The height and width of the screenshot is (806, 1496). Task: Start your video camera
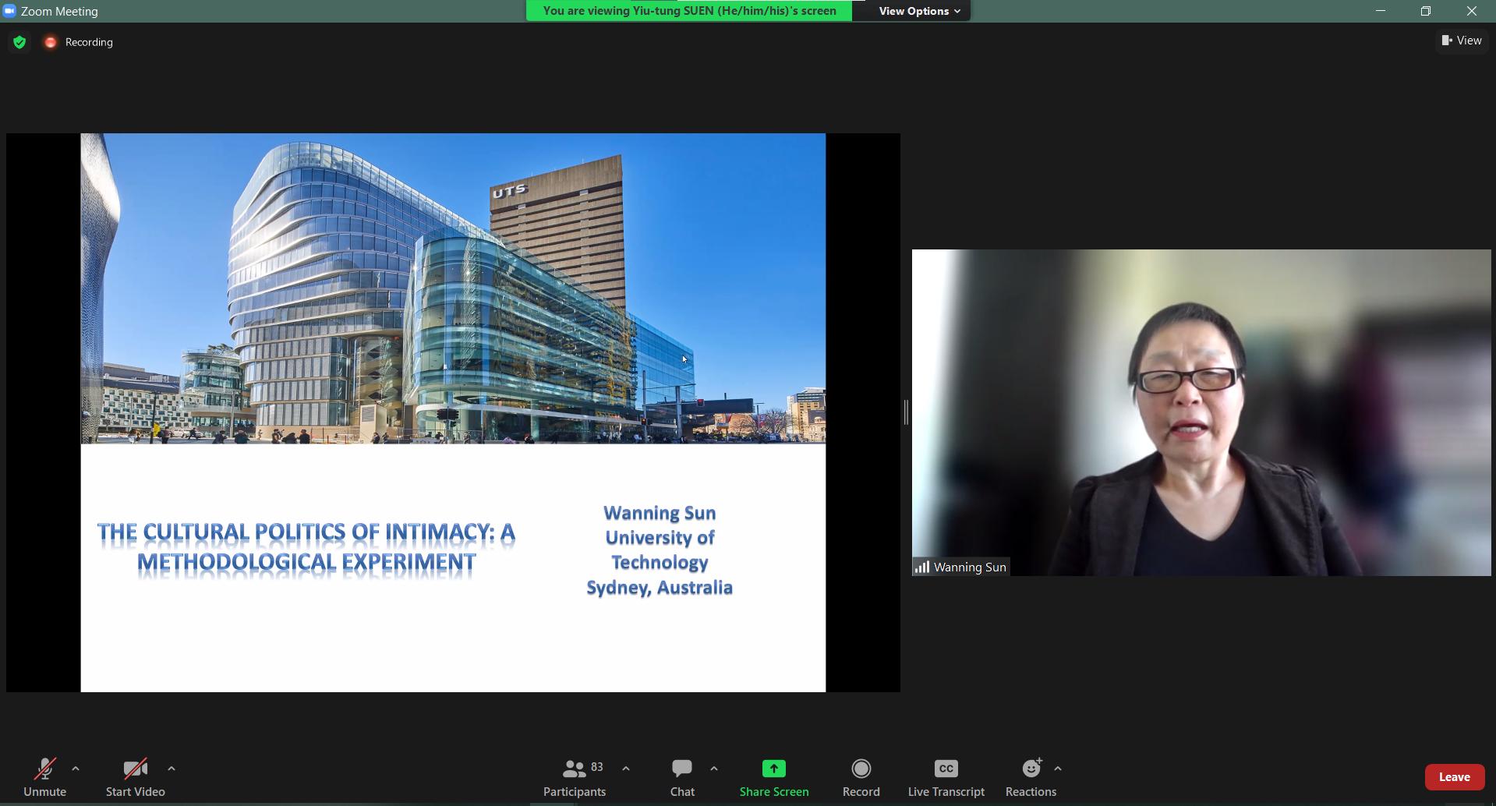coord(136,777)
